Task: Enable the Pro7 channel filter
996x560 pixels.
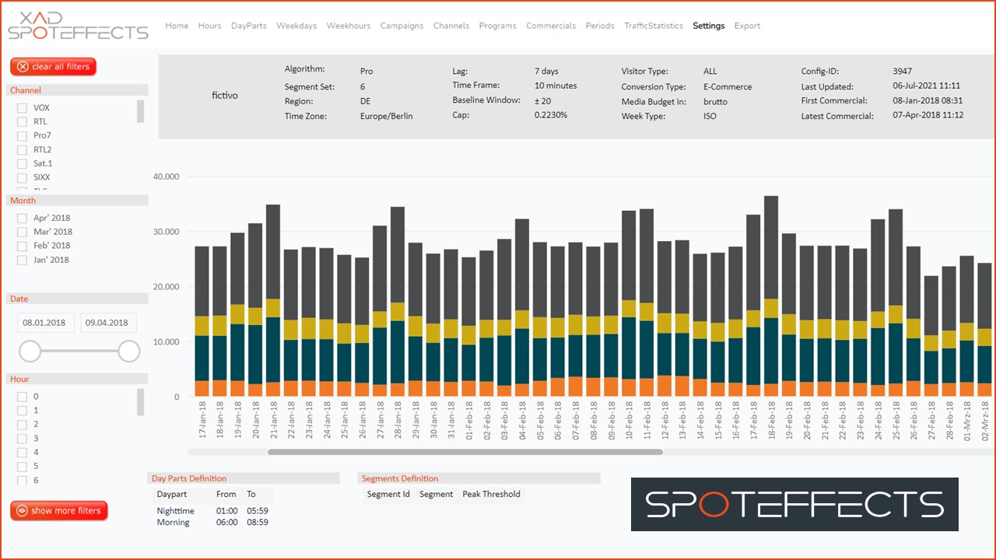Action: [23, 136]
